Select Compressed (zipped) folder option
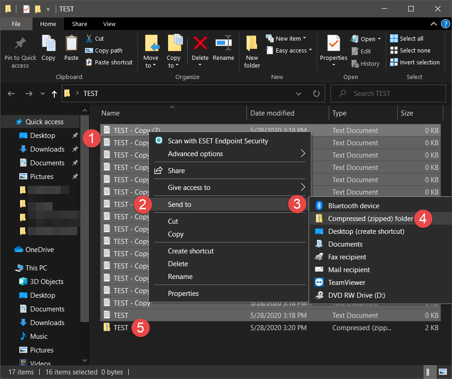 [380, 218]
